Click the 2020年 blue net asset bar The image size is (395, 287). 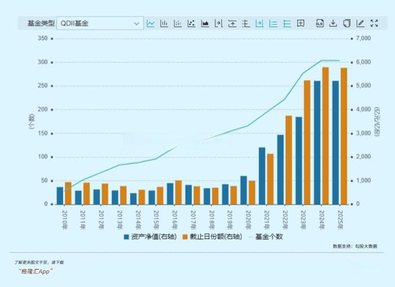[x=244, y=190]
